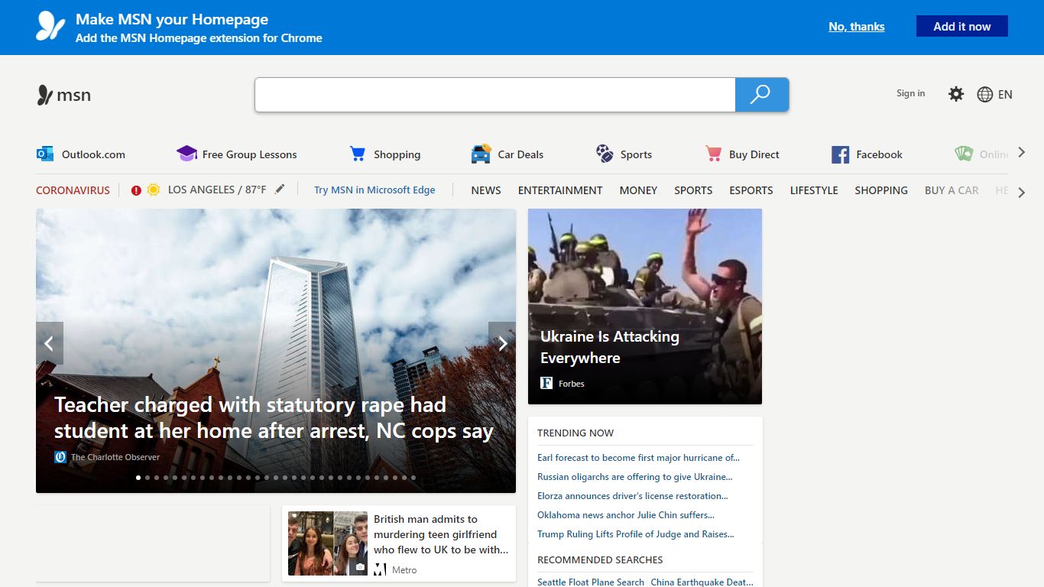Show next carousel slide arrow

(x=502, y=343)
